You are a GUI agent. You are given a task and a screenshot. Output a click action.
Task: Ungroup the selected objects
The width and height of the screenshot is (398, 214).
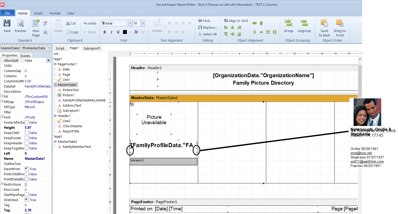(304, 26)
